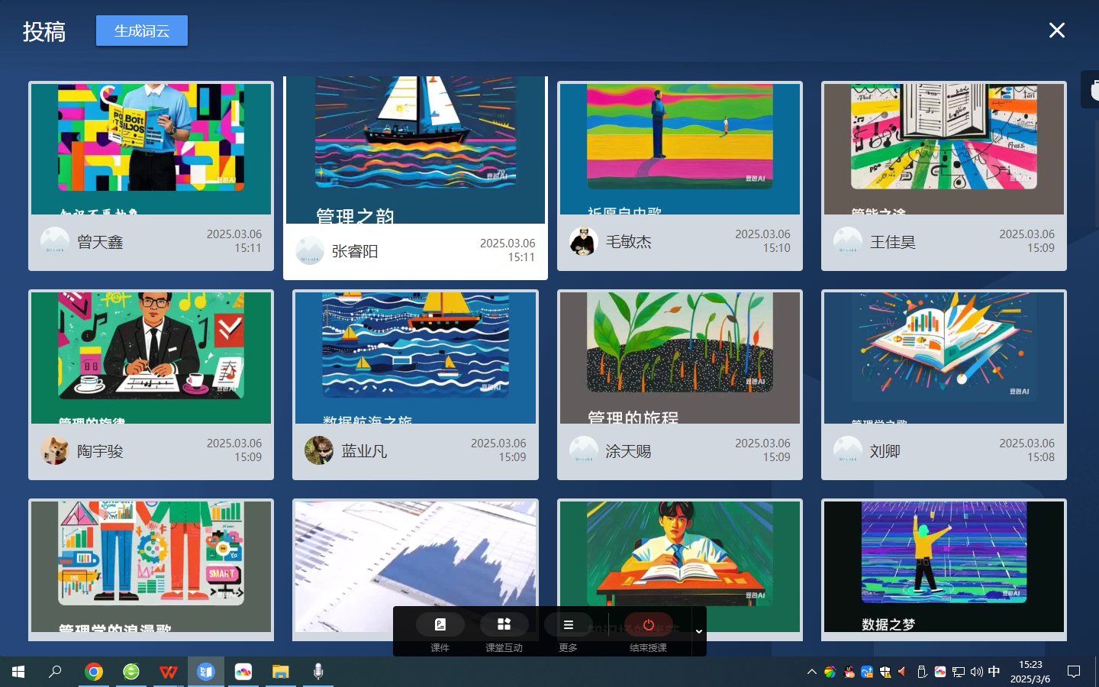Open the microphone app in the taskbar

click(318, 672)
